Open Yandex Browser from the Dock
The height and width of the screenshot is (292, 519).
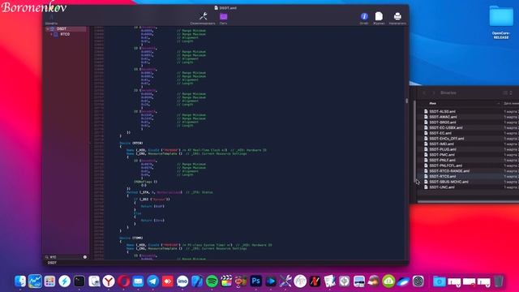click(x=109, y=281)
